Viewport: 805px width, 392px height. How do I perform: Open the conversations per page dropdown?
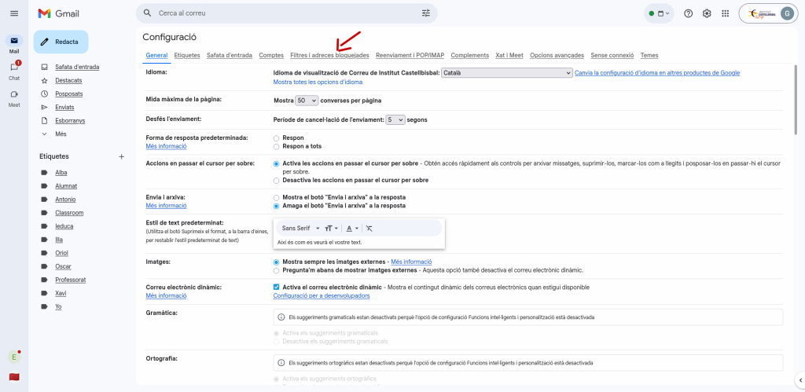[x=307, y=101]
